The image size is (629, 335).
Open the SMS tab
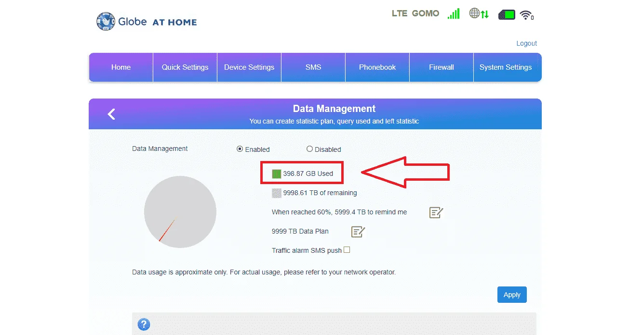pos(313,67)
